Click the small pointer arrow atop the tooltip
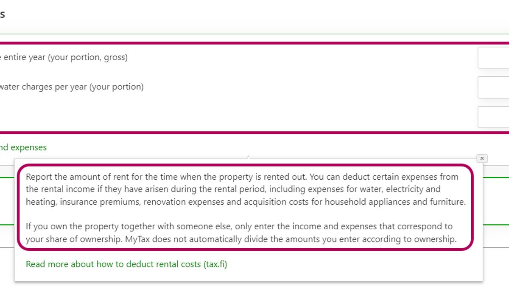Image resolution: width=509 pixels, height=286 pixels. click(249, 158)
